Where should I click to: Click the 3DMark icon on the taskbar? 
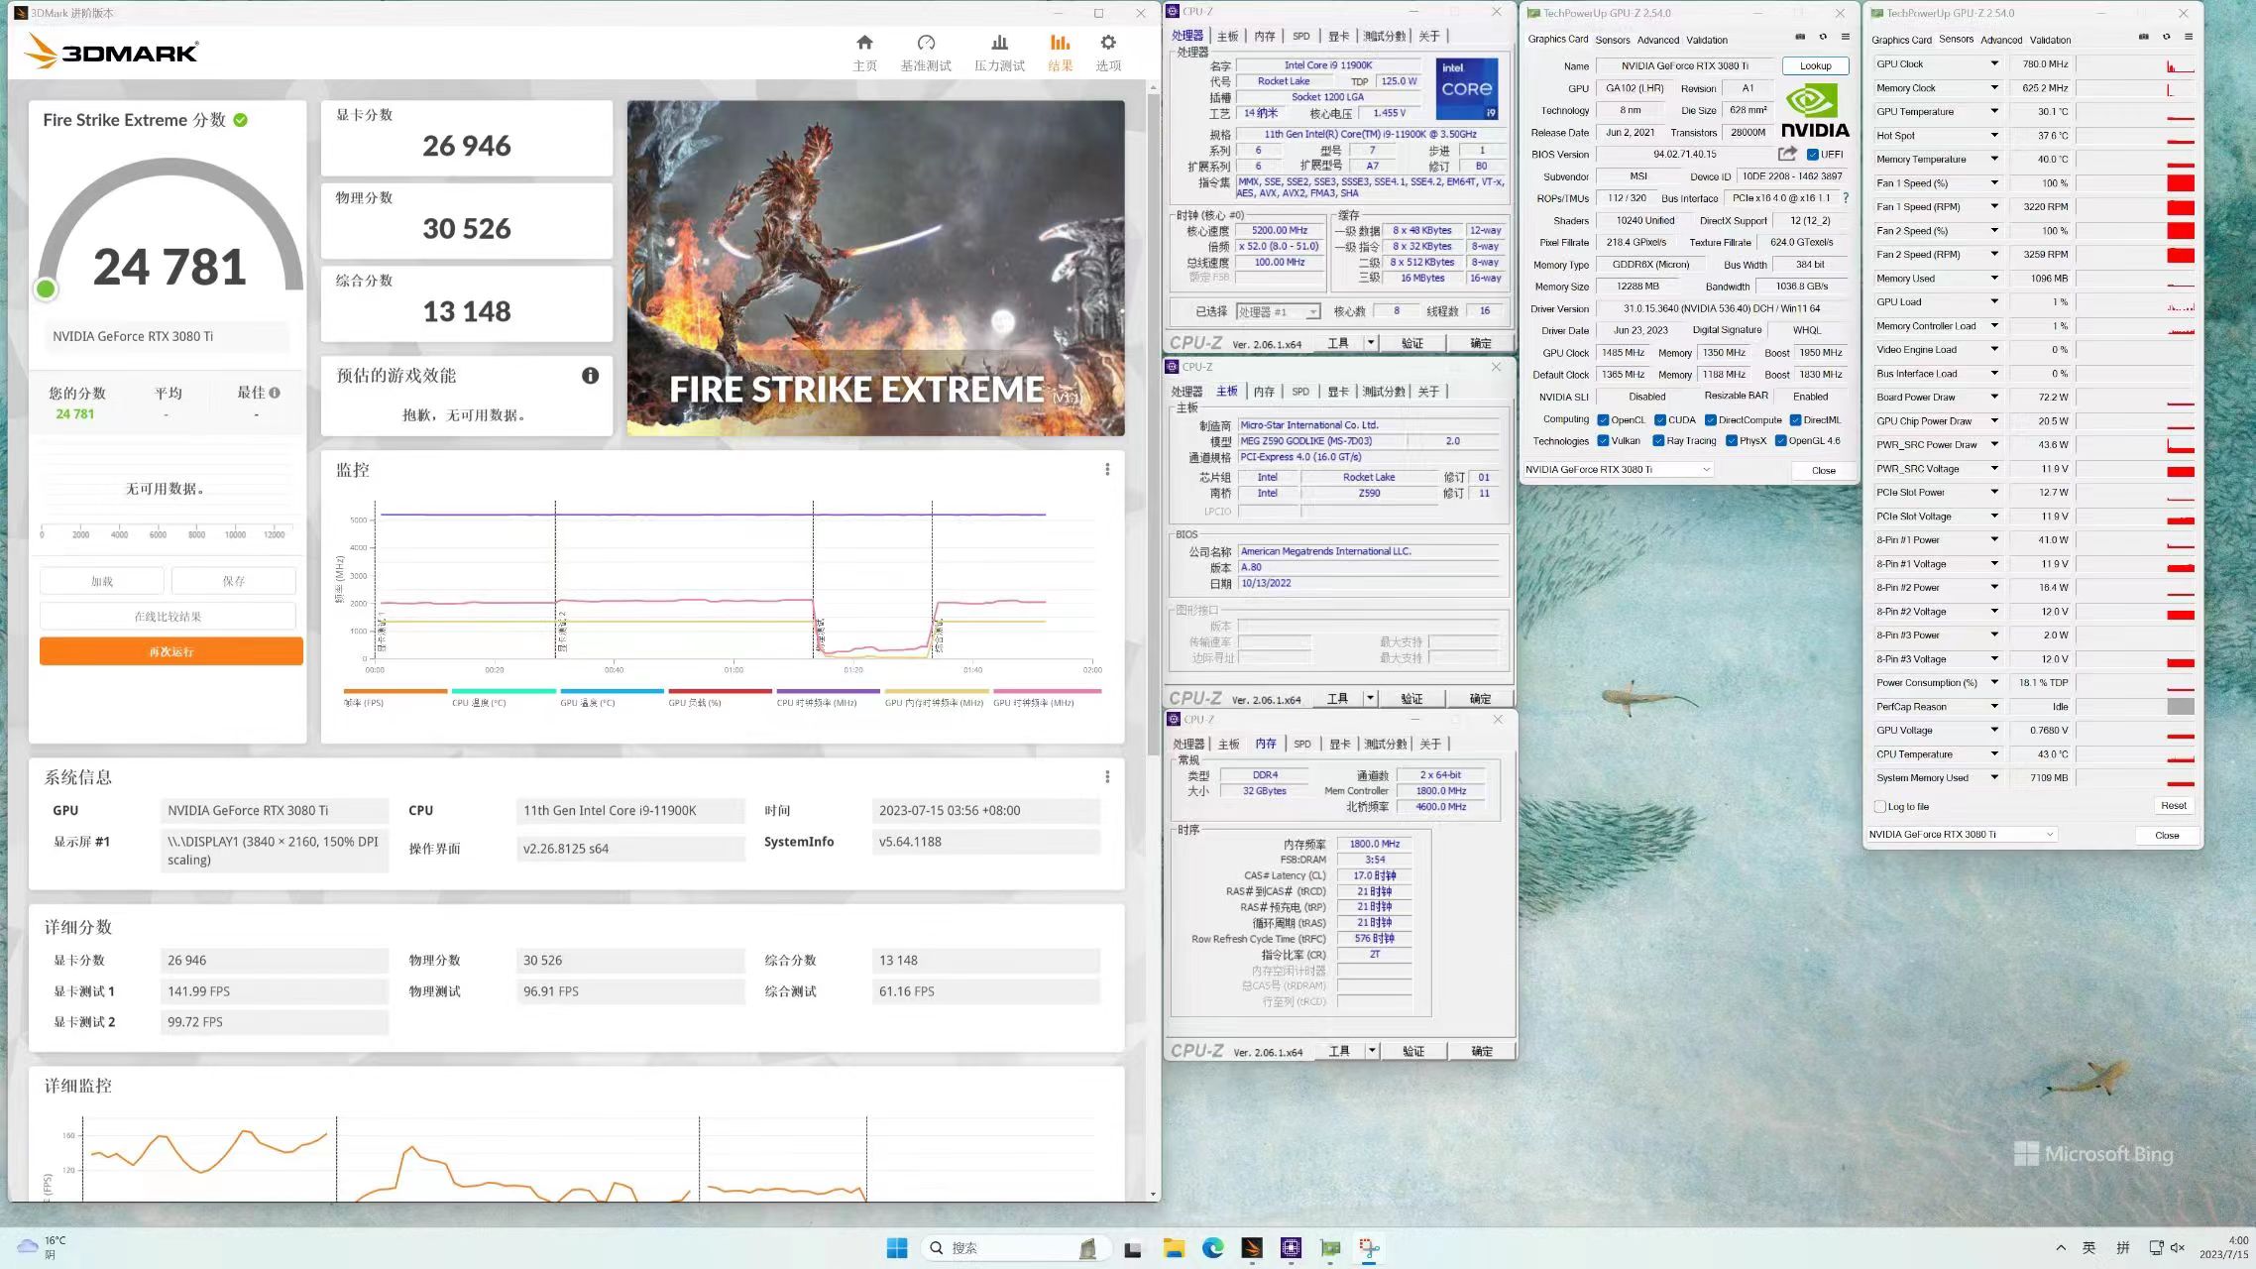point(1251,1248)
